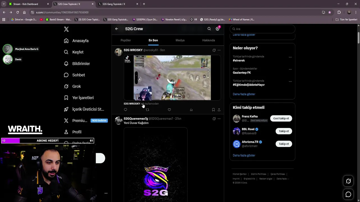The height and width of the screenshot is (202, 360).
Task: View analytics of S2G WROSKY's post
Action: (191, 110)
